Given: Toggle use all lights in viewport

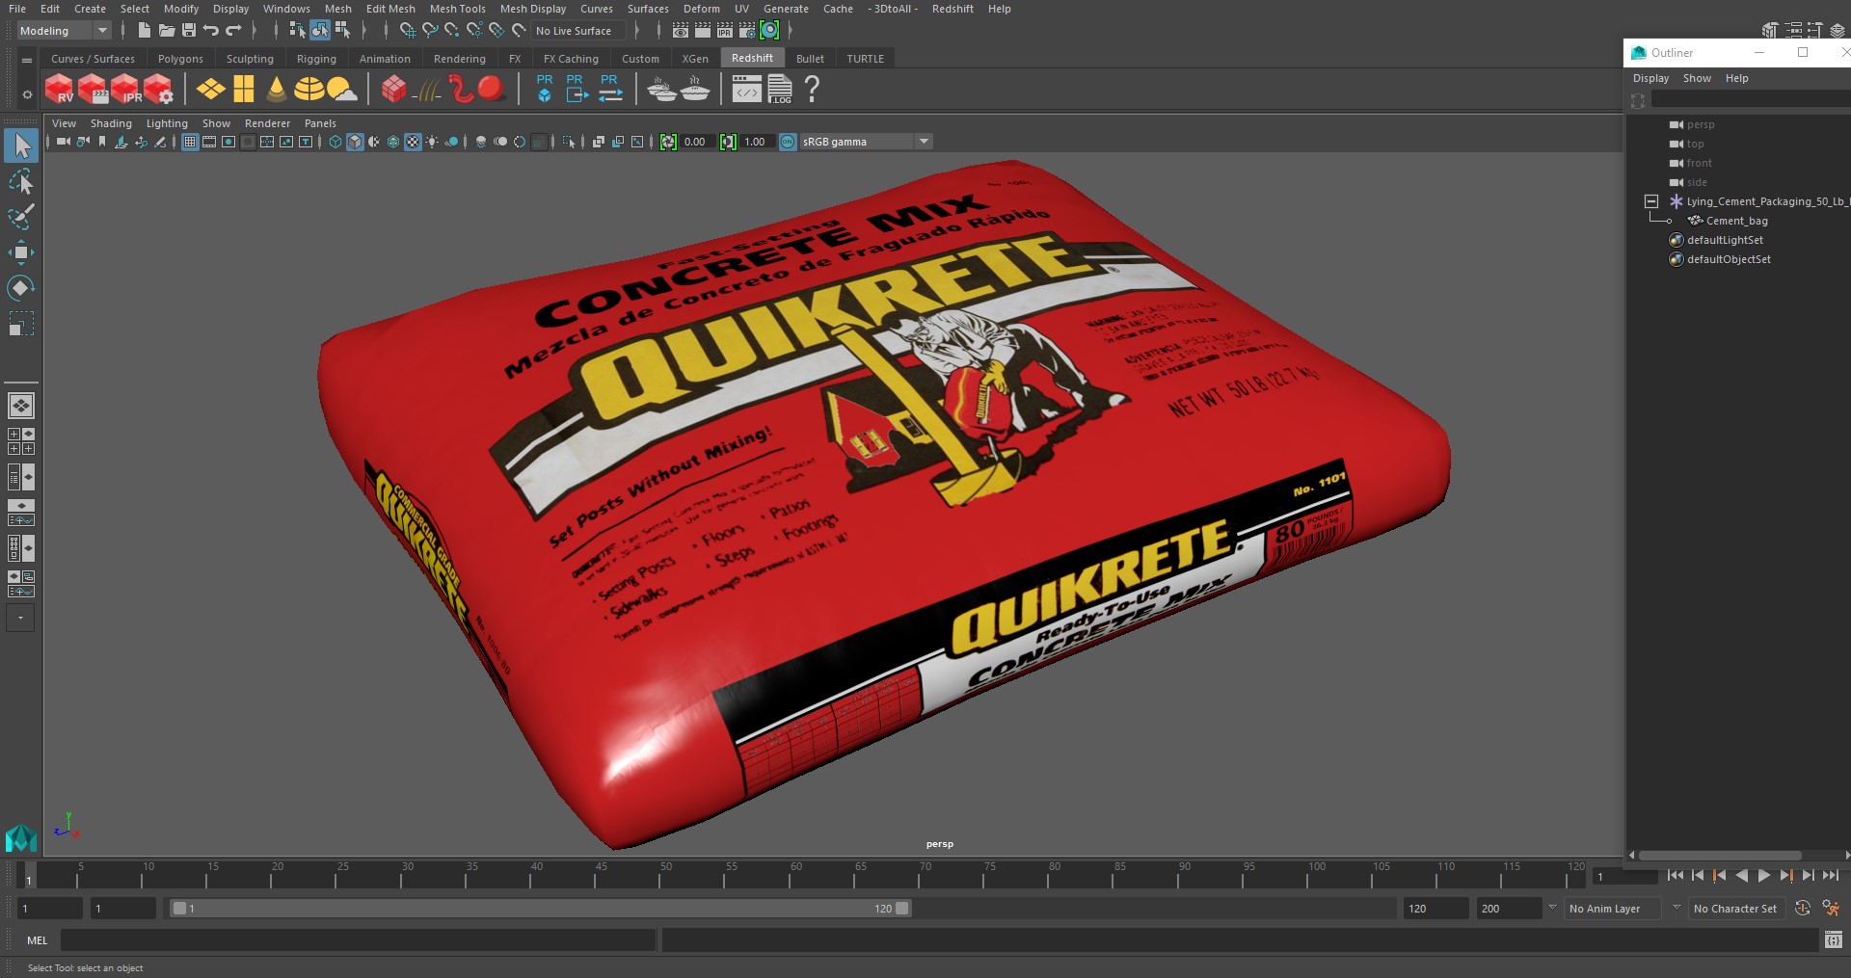Looking at the screenshot, I should (432, 142).
